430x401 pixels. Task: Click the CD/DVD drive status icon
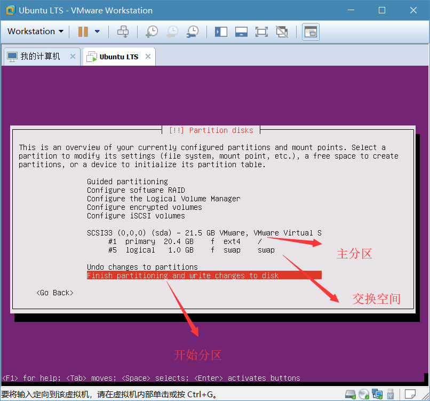point(364,395)
